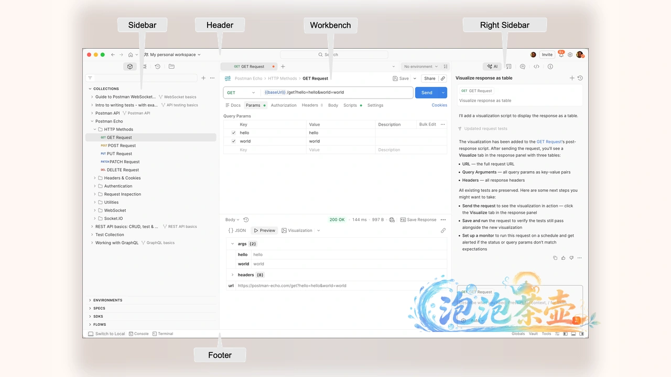Add new collection with plus icon
This screenshot has width=671, height=377.
click(203, 78)
